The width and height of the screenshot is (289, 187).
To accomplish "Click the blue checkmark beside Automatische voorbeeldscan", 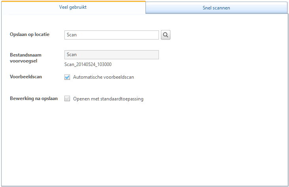I will pyautogui.click(x=67, y=77).
